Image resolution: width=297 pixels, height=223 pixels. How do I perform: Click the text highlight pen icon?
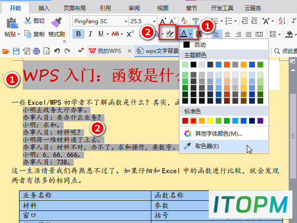click(169, 34)
